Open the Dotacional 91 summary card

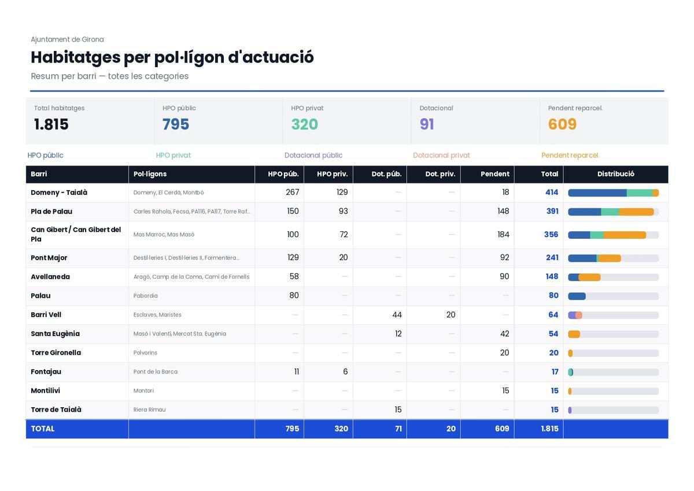(x=475, y=121)
